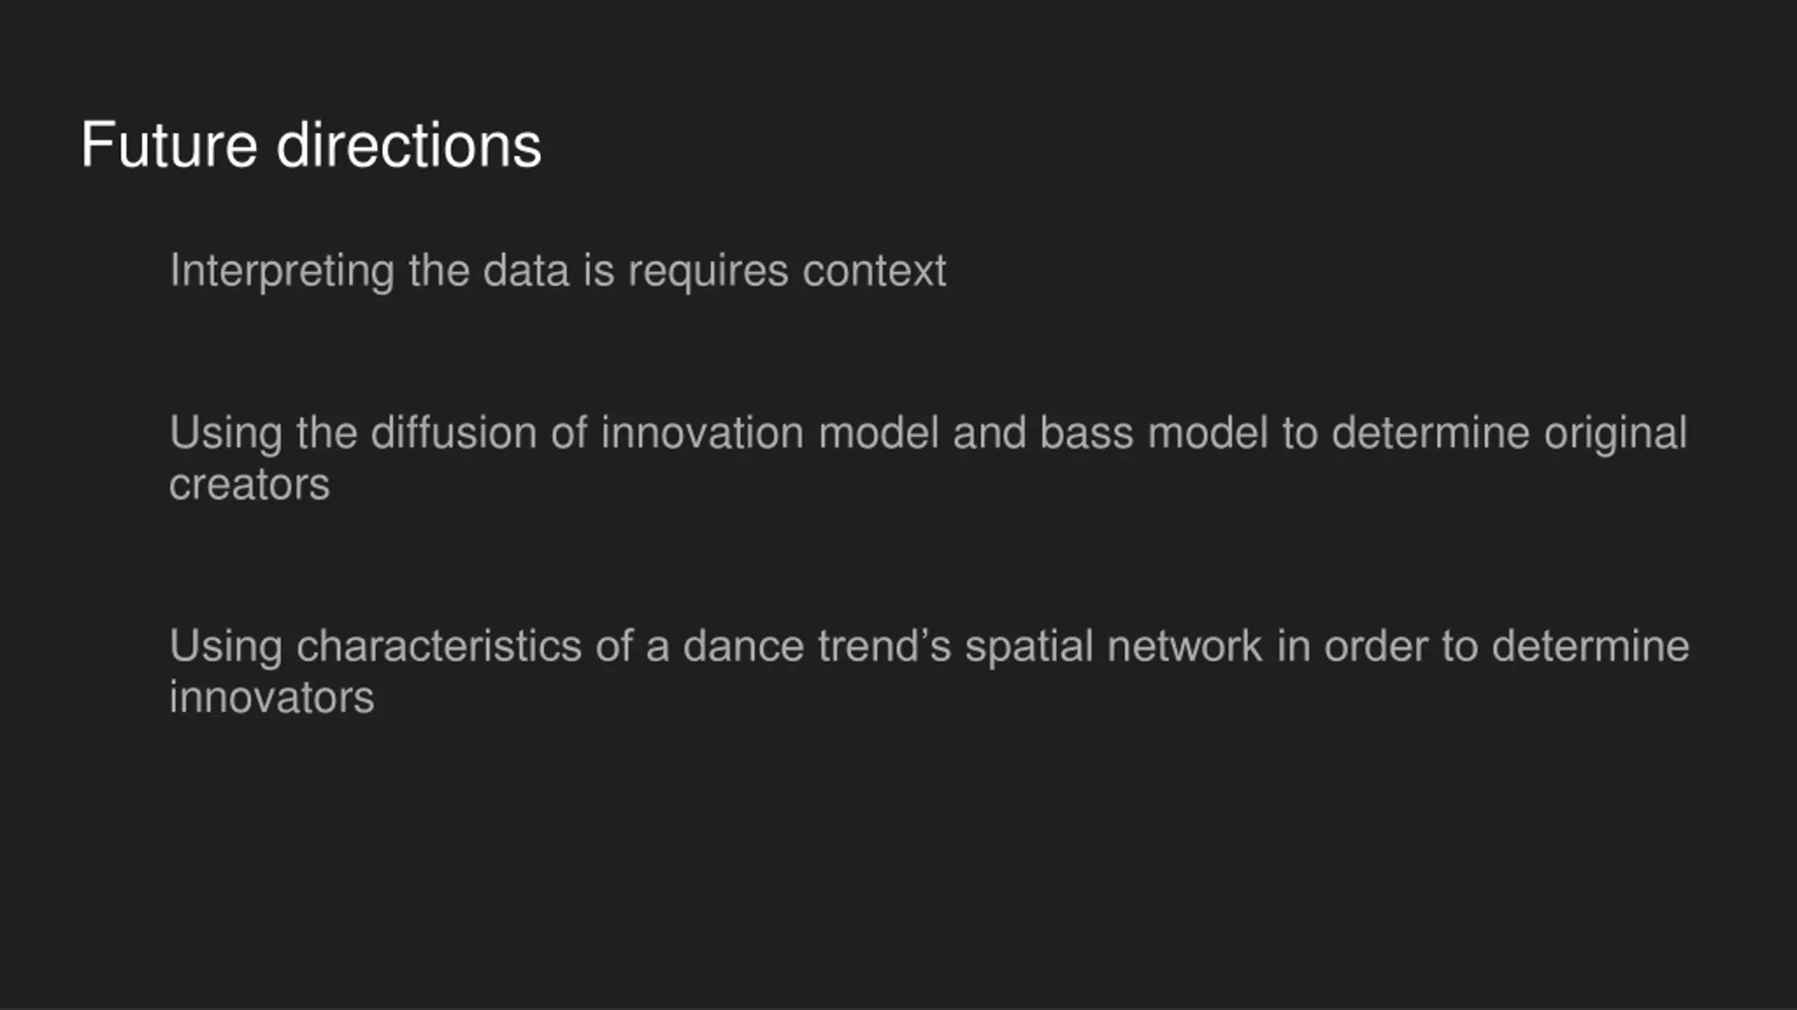Click the word "innovators" on the last line
This screenshot has height=1010, width=1797.
tap(272, 698)
